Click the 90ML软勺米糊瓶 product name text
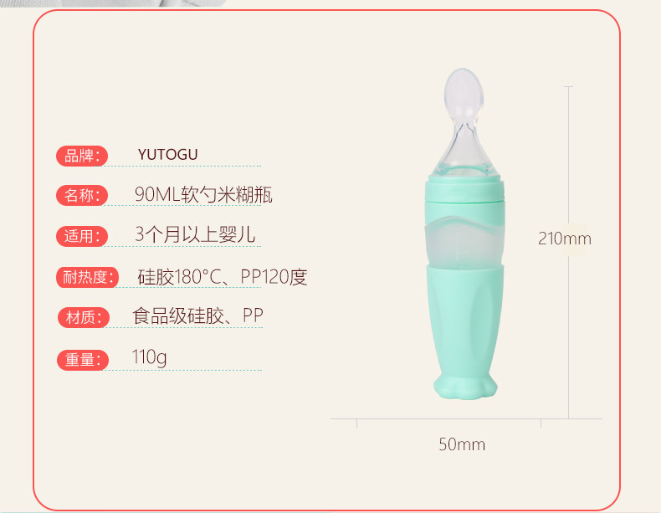The height and width of the screenshot is (513, 661). click(203, 195)
